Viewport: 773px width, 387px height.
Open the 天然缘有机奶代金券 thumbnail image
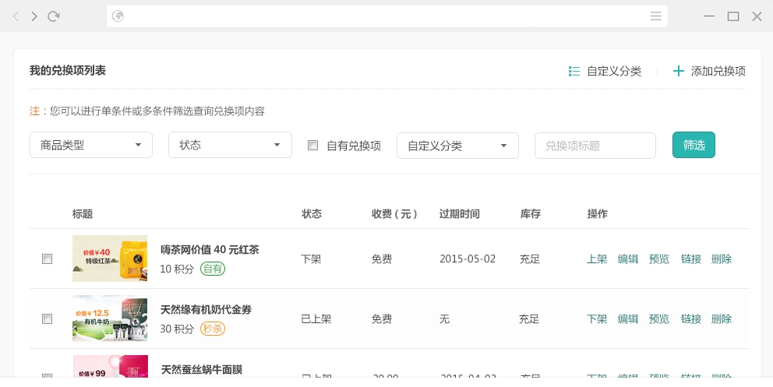point(110,318)
